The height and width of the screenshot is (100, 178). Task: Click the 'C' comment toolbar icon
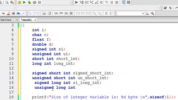(111, 13)
